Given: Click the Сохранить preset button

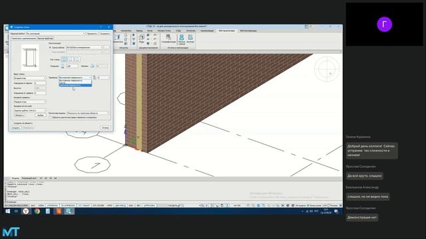Looking at the screenshot, I should pos(105,34).
